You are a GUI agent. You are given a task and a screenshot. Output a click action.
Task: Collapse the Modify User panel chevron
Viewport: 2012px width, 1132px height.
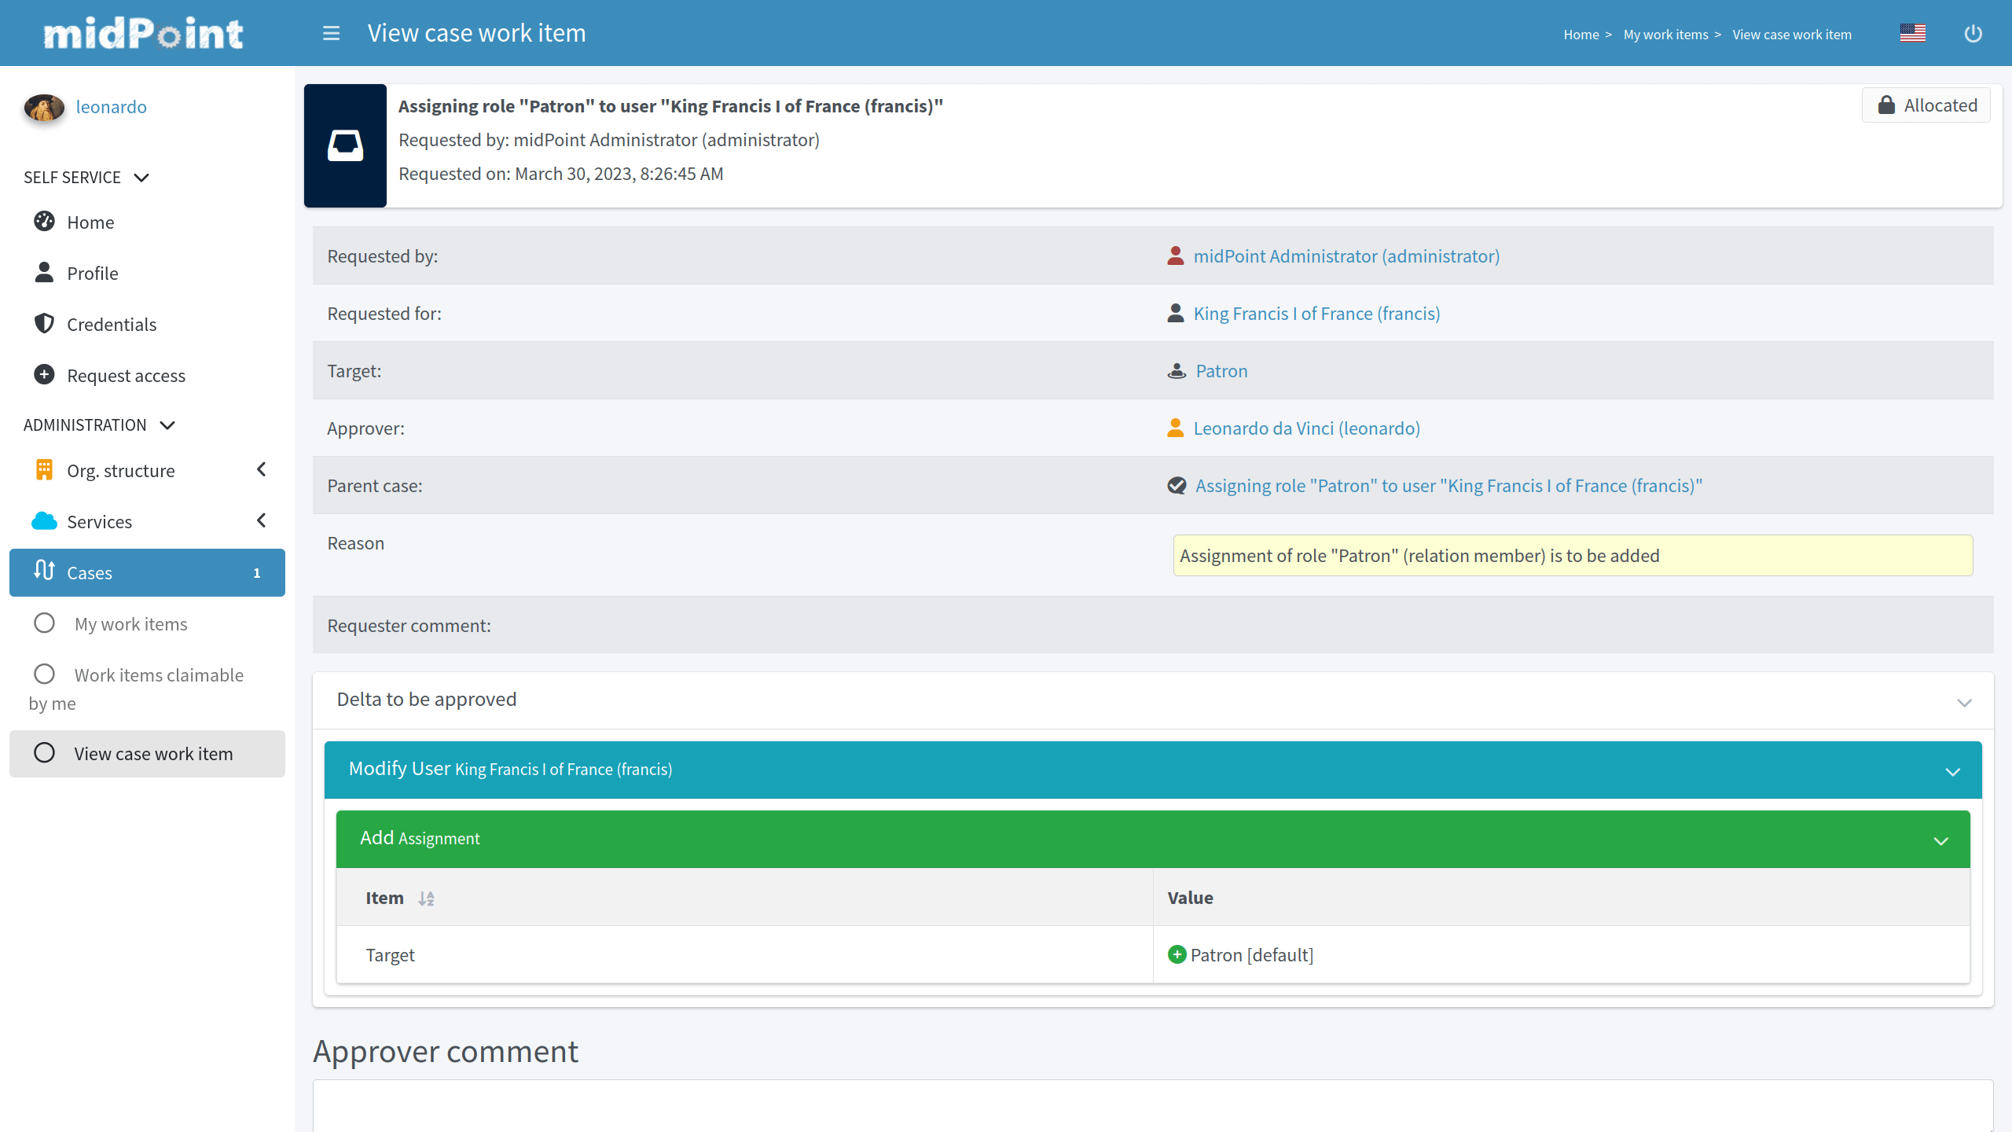click(x=1952, y=772)
